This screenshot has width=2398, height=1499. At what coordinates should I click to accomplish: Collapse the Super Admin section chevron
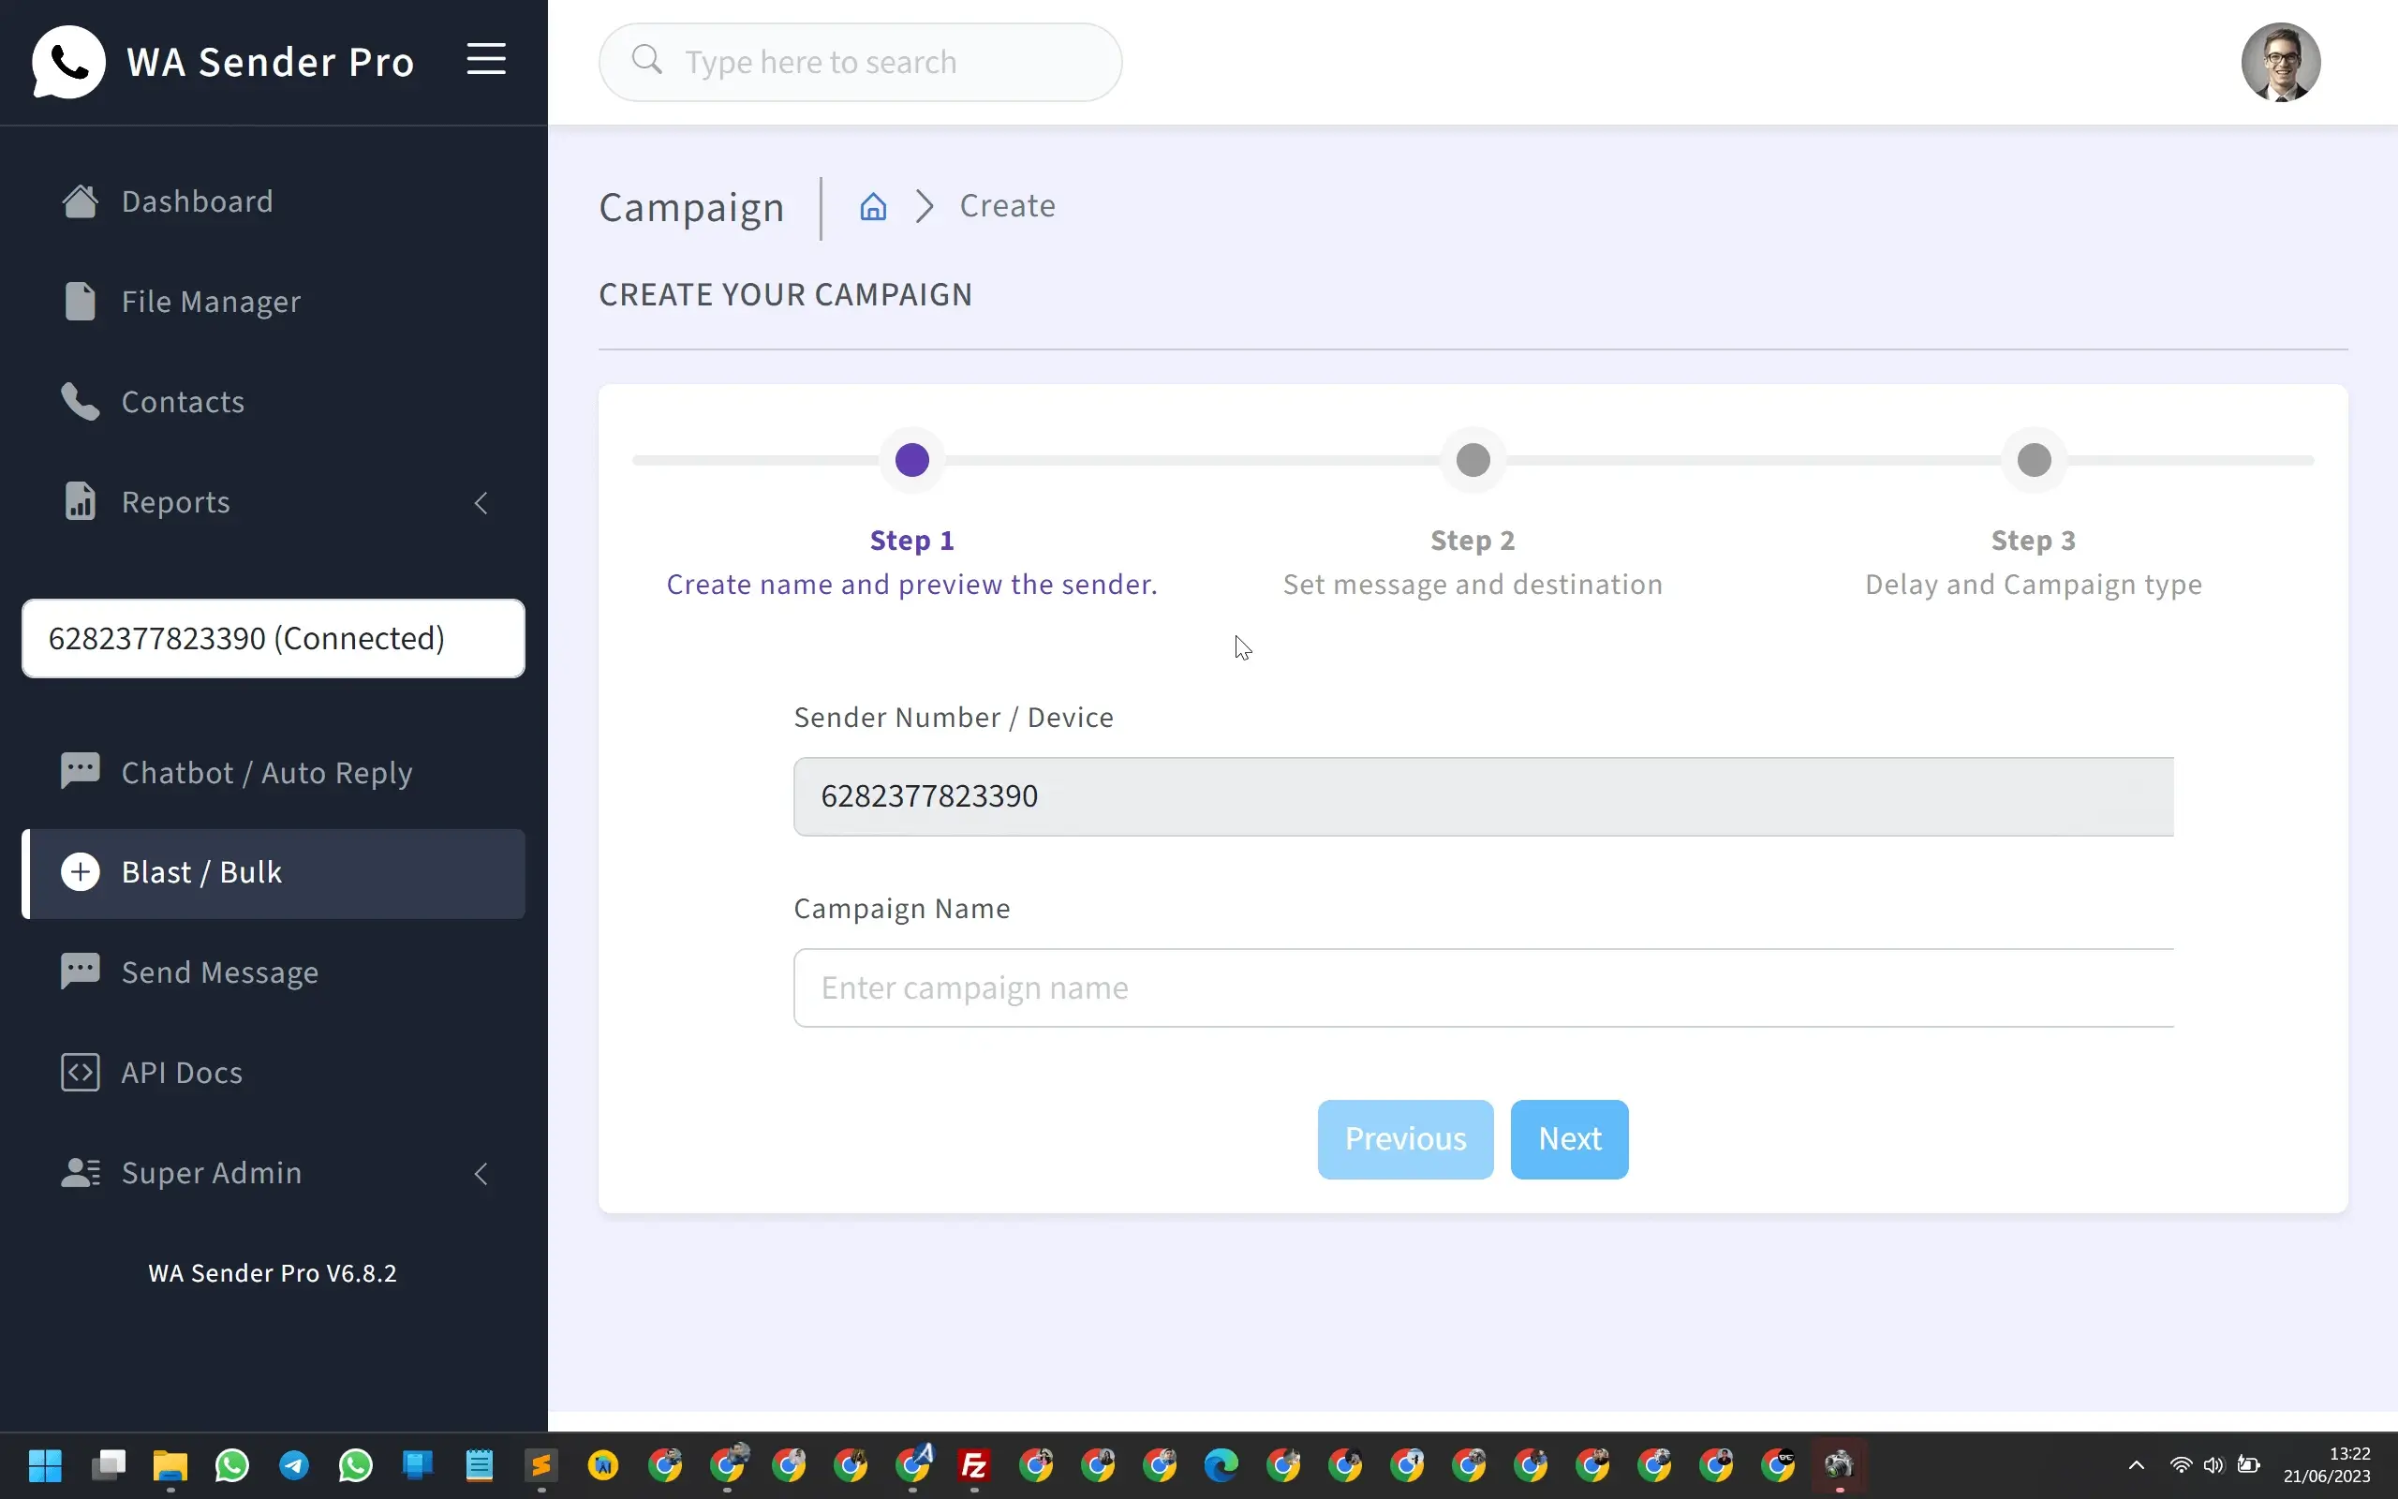(481, 1174)
